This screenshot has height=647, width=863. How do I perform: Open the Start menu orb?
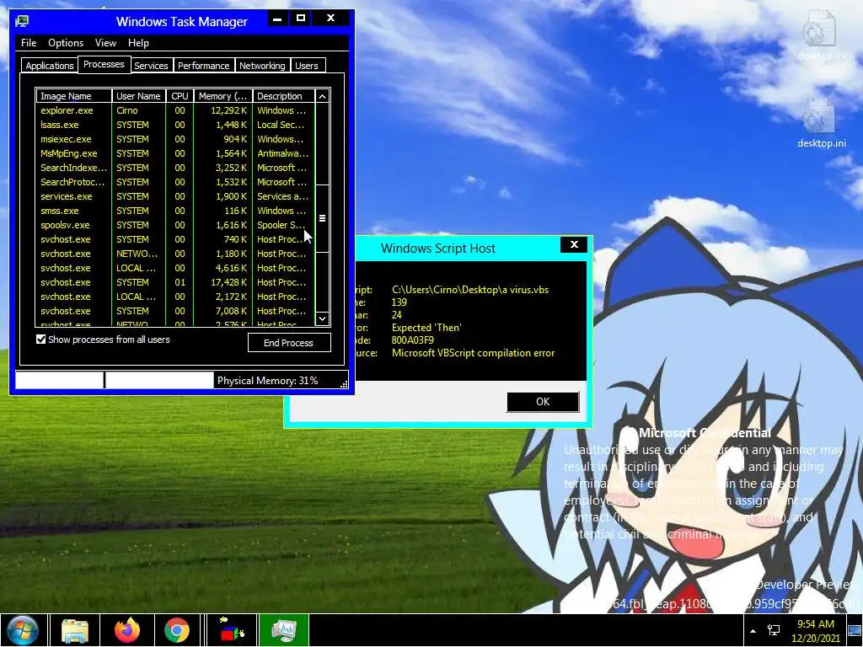(22, 630)
